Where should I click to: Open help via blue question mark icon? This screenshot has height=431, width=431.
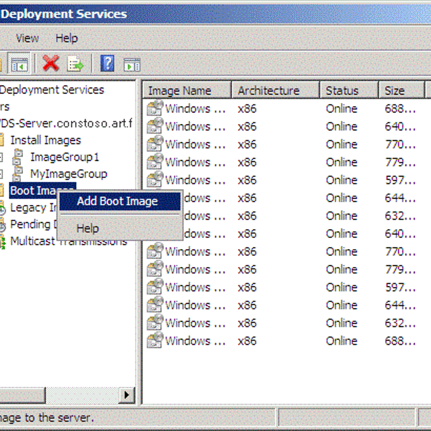click(107, 64)
